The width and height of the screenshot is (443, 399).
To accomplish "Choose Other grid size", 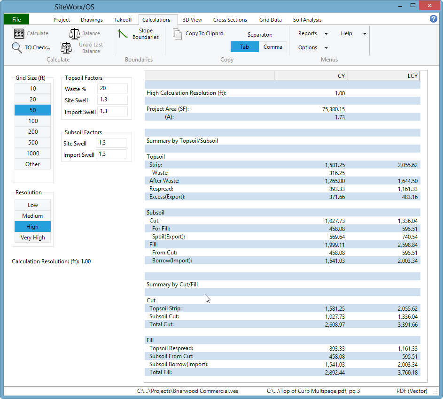I will (32, 164).
